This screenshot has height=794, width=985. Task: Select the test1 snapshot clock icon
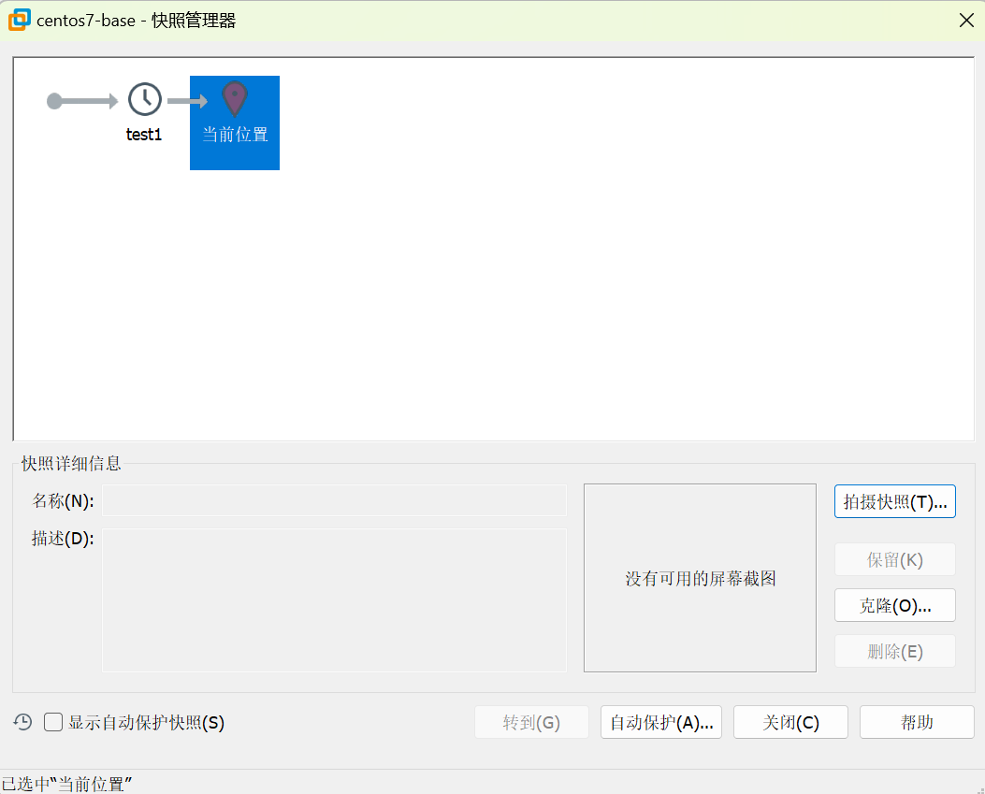tap(144, 99)
